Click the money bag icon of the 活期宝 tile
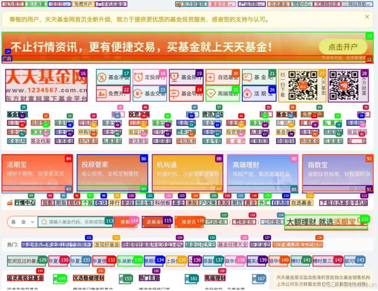The image size is (378, 291). coord(247,94)
